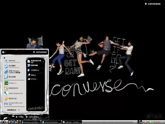
Task: Open ACDSee 3.1 from start menu
Action: pyautogui.click(x=11, y=83)
